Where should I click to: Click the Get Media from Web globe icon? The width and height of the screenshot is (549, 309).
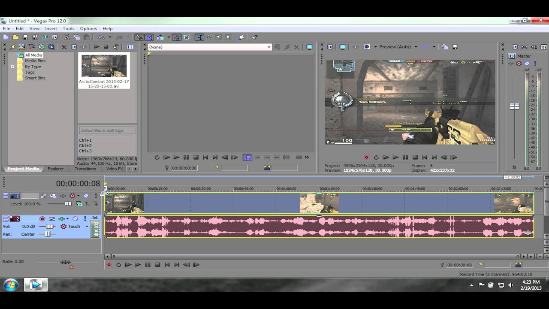click(51, 47)
